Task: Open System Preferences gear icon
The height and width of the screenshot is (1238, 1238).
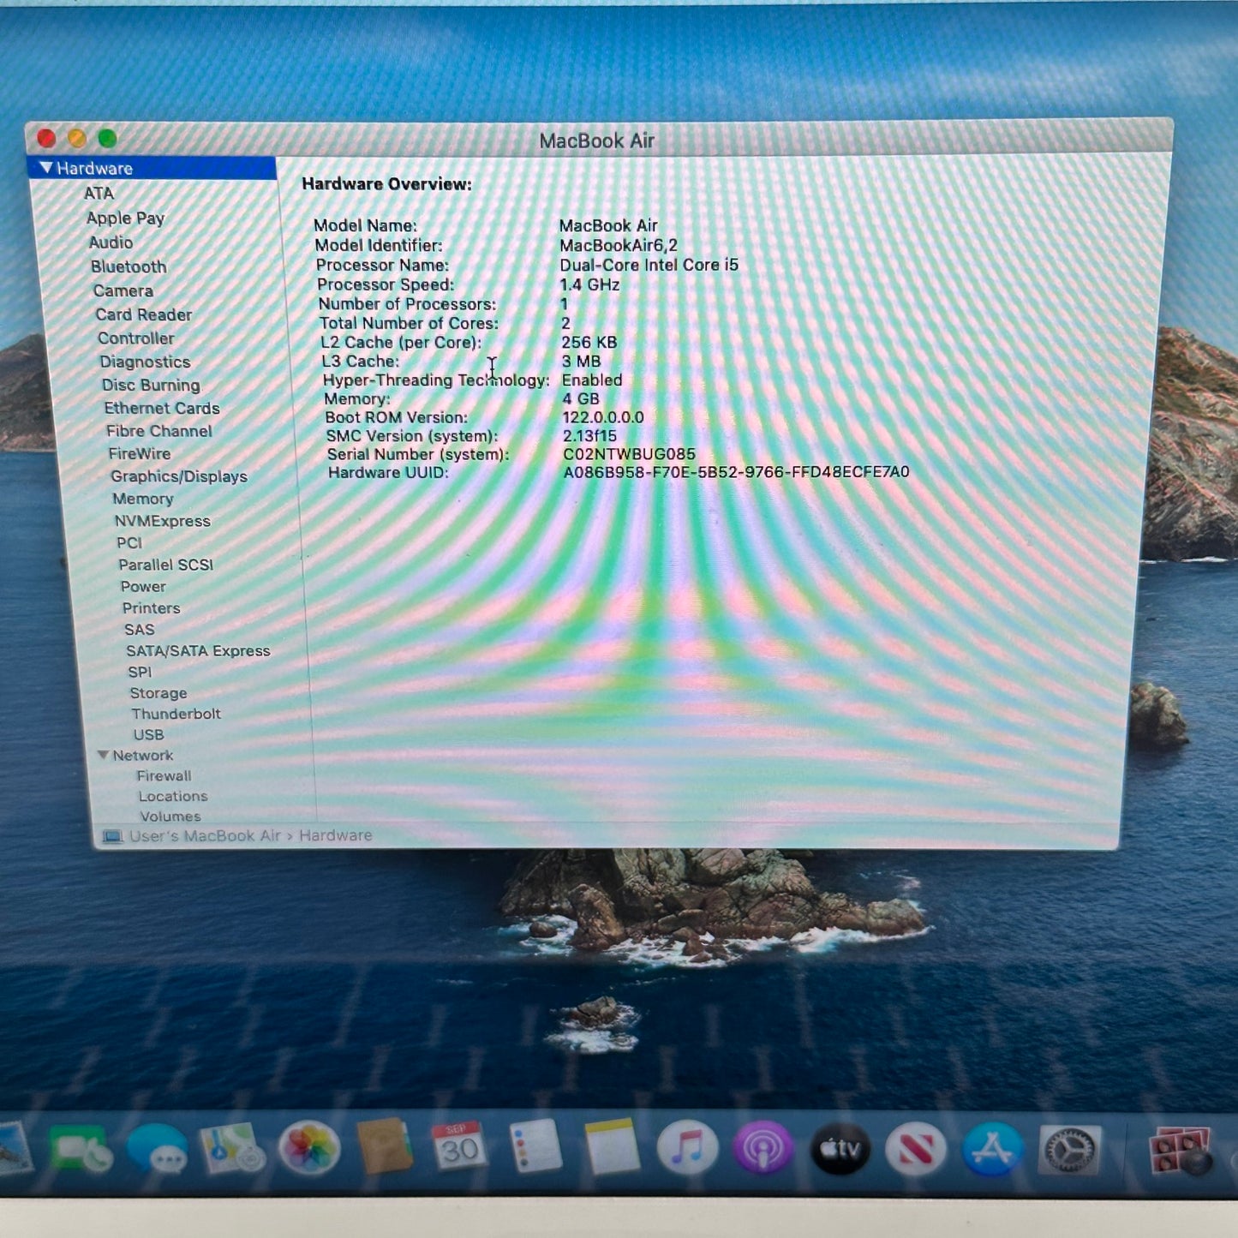Action: tap(1068, 1150)
